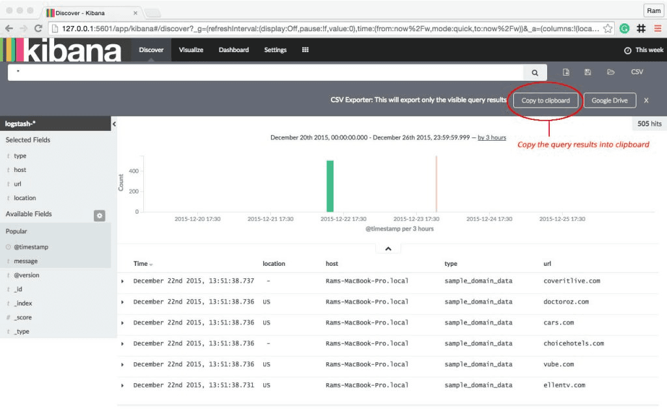The width and height of the screenshot is (667, 417).
Task: Expand the first document row details
Action: 123,281
